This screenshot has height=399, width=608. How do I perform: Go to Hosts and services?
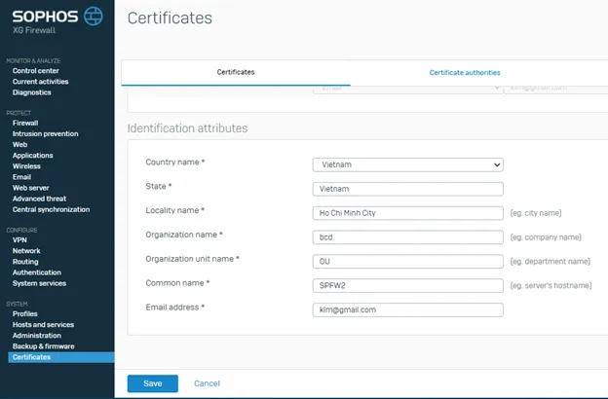click(x=43, y=325)
